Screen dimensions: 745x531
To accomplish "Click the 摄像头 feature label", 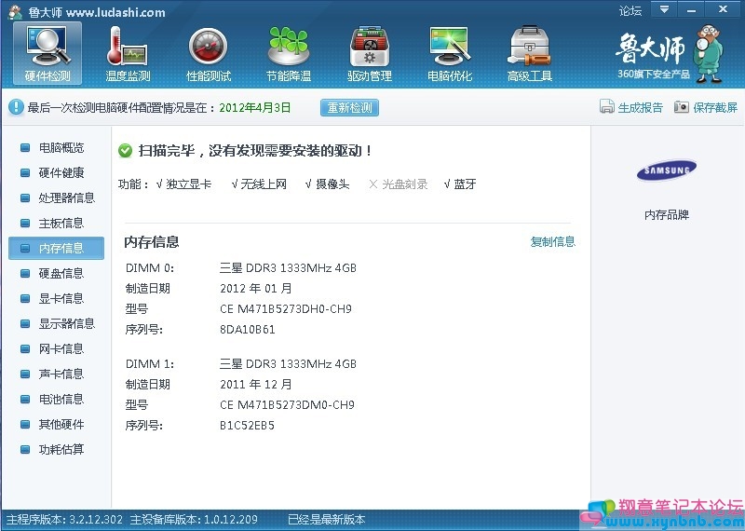I will (332, 184).
